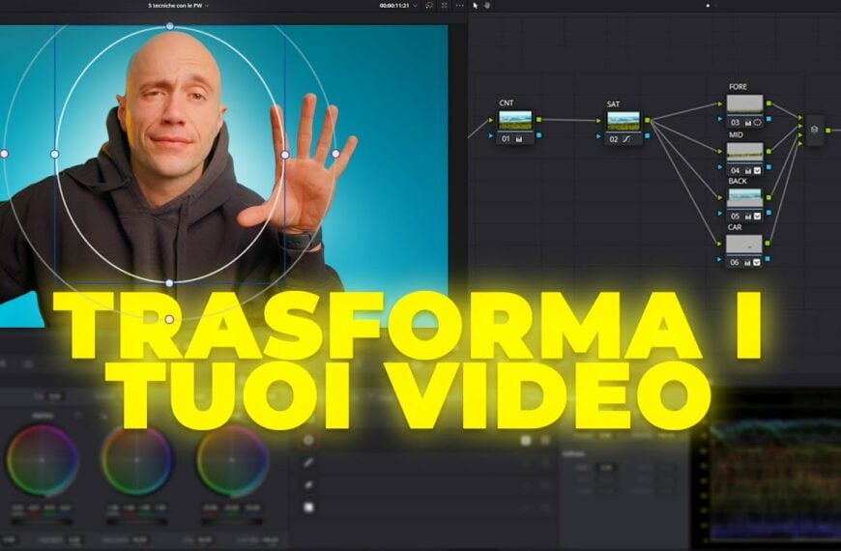Click the middle color wheel
This screenshot has width=841, height=551.
coord(136,460)
